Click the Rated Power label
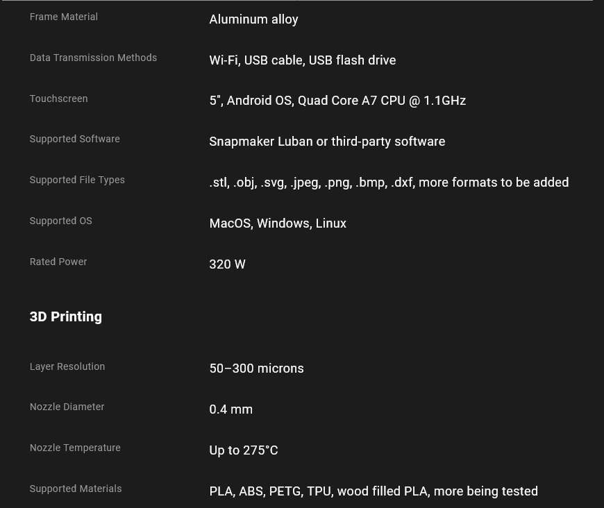Viewport: 604px width, 508px height. click(x=58, y=262)
